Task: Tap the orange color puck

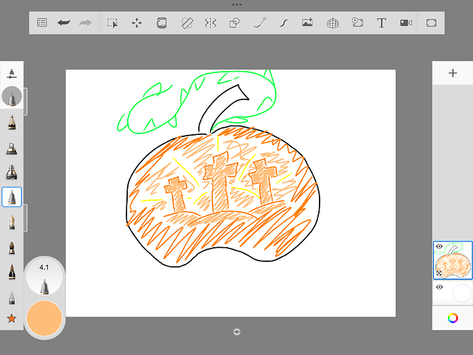Action: click(44, 317)
